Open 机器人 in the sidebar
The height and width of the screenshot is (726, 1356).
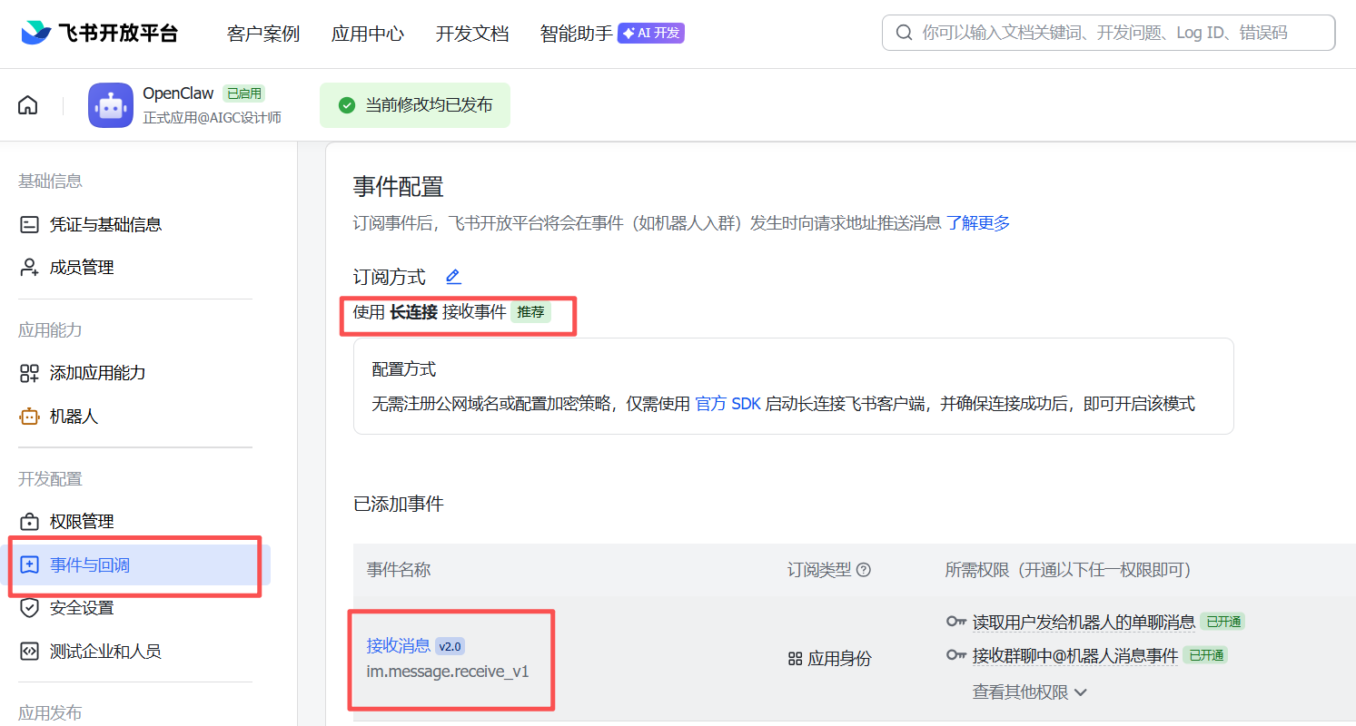coord(74,417)
